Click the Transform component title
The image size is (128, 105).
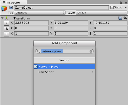click(x=22, y=18)
